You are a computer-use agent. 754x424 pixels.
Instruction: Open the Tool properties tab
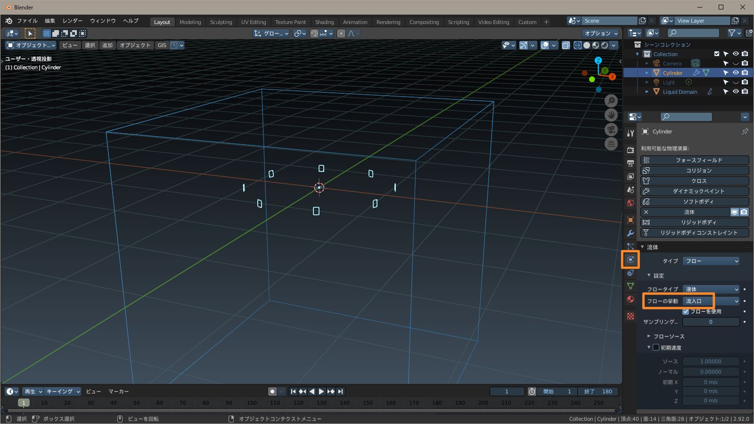pyautogui.click(x=631, y=133)
